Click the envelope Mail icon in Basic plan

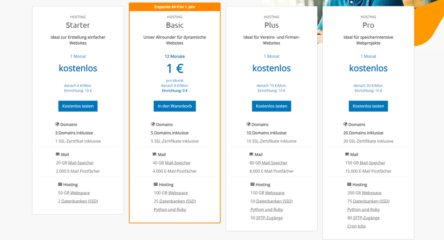coord(155,154)
